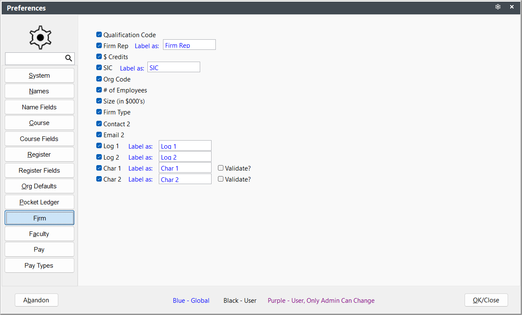The width and height of the screenshot is (522, 315).
Task: Open the System preferences section
Action: point(39,76)
